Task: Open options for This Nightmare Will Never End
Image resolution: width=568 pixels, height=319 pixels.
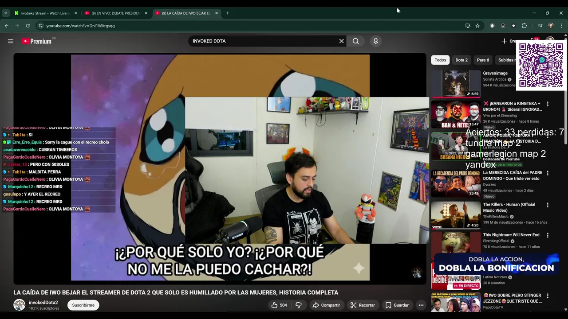Action: (548, 235)
